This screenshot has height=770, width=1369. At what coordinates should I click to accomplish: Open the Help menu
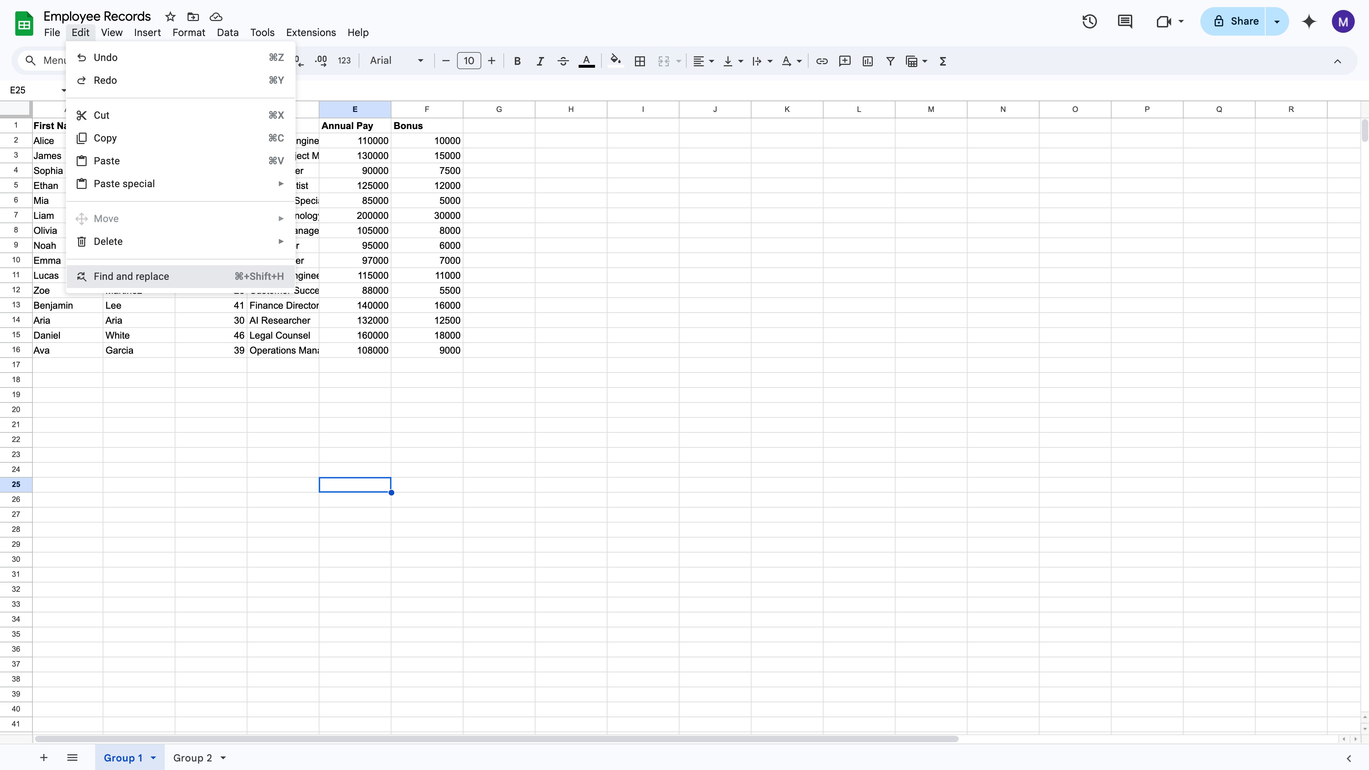pyautogui.click(x=358, y=32)
